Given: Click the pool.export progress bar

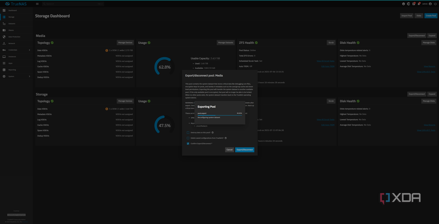Looking at the screenshot, I should [x=220, y=115].
